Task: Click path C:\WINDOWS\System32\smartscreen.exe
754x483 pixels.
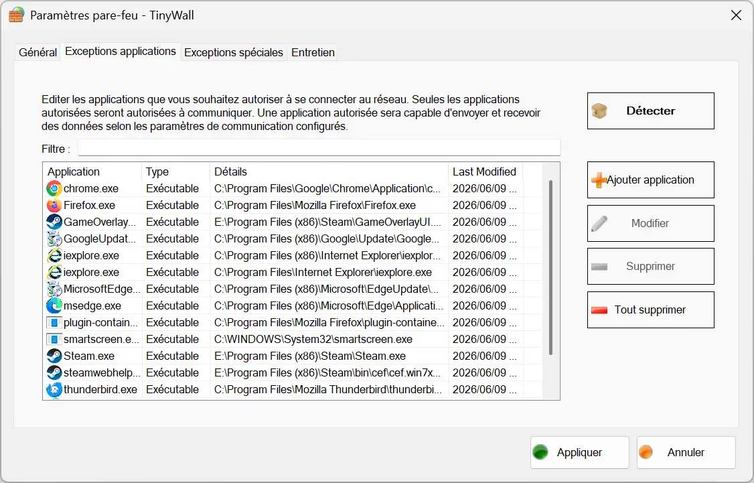Action: click(x=313, y=339)
